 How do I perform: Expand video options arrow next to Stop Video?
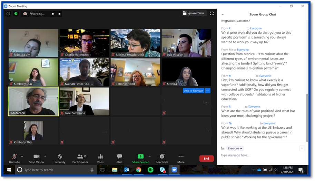tap(45, 156)
